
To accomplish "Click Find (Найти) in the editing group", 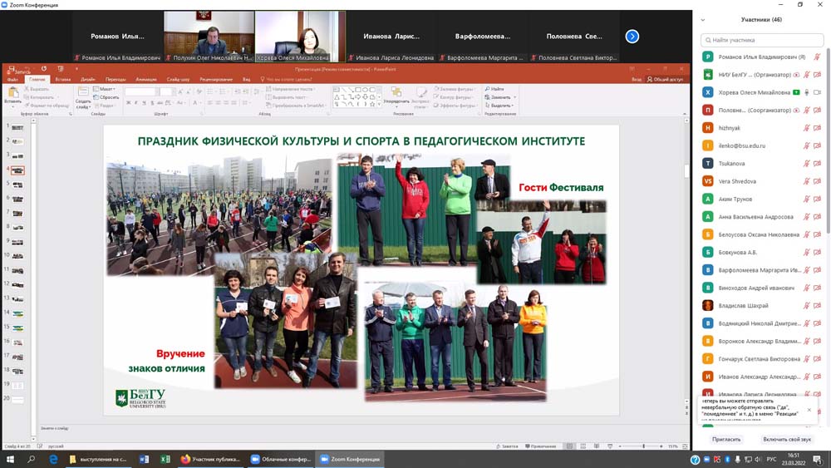I will click(x=496, y=89).
